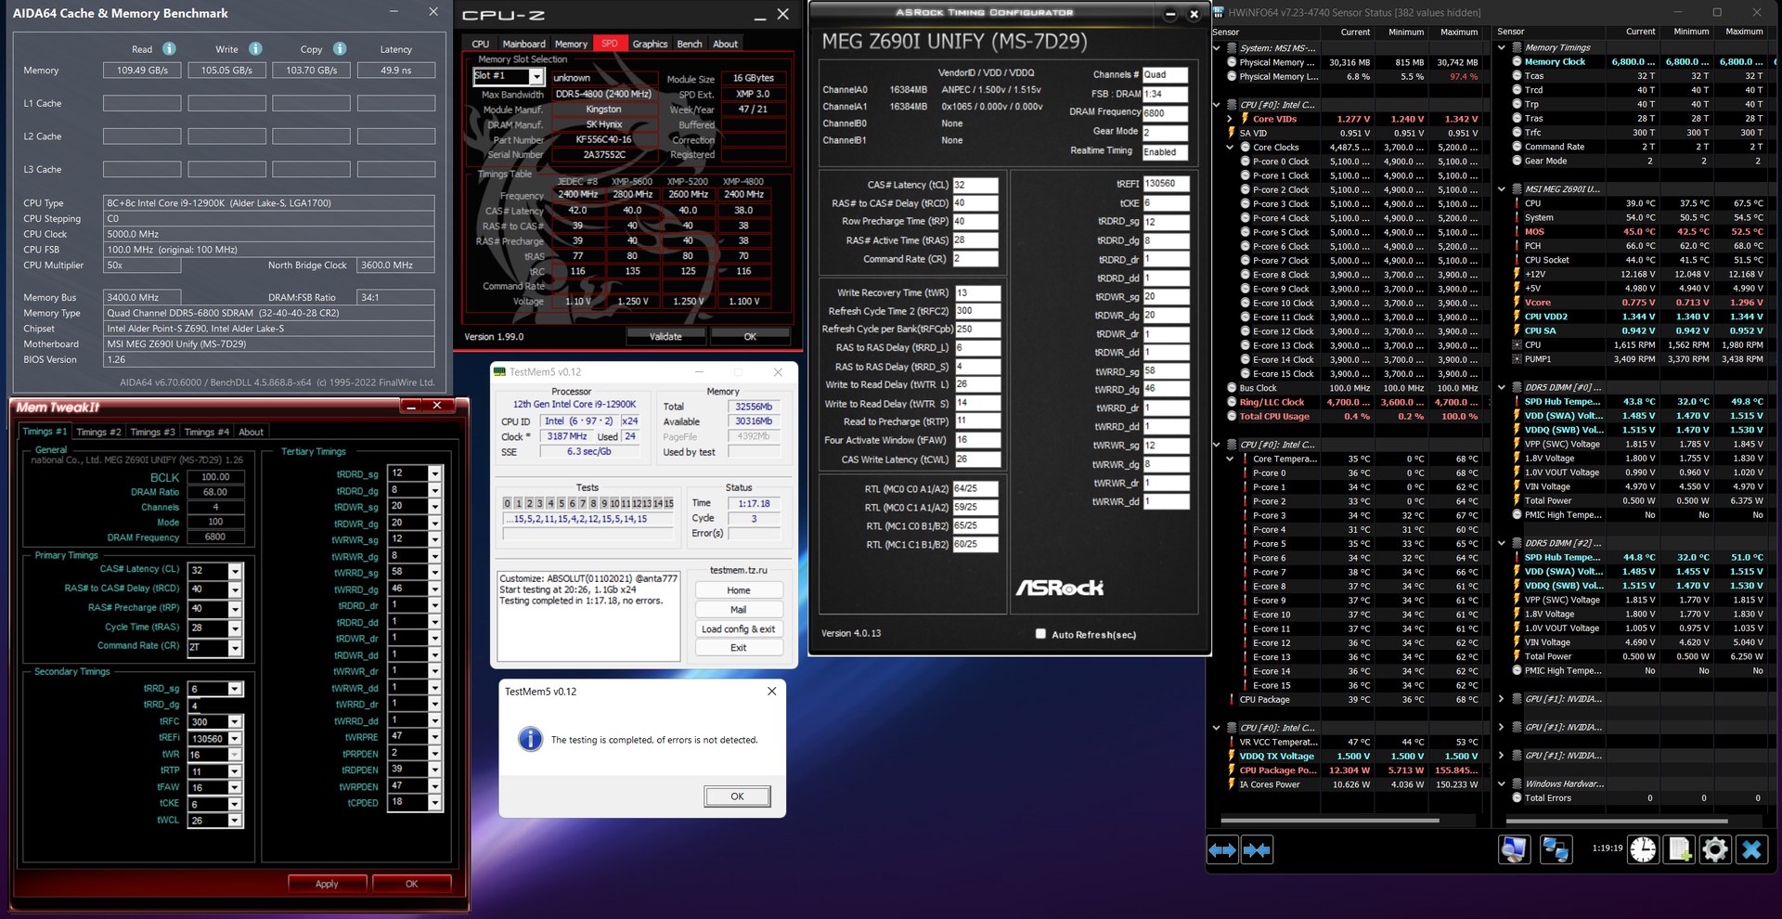Click the Core VIDs lightning icon in HWiNFO
This screenshot has height=919, width=1782.
coord(1245,119)
